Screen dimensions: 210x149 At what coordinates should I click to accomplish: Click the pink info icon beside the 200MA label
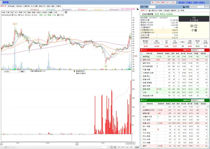click(122, 9)
